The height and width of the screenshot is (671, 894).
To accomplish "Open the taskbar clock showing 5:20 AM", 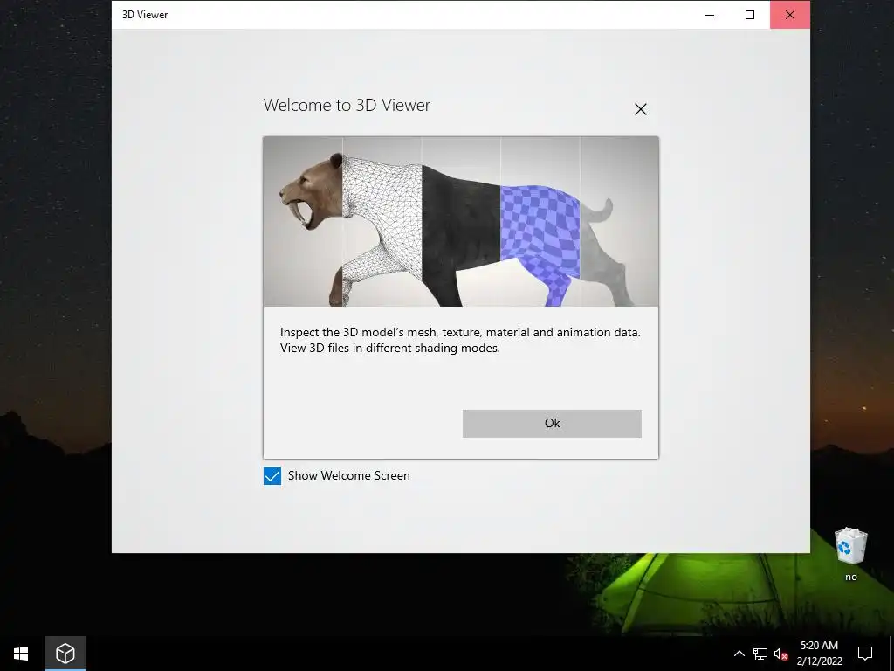I will 819,654.
